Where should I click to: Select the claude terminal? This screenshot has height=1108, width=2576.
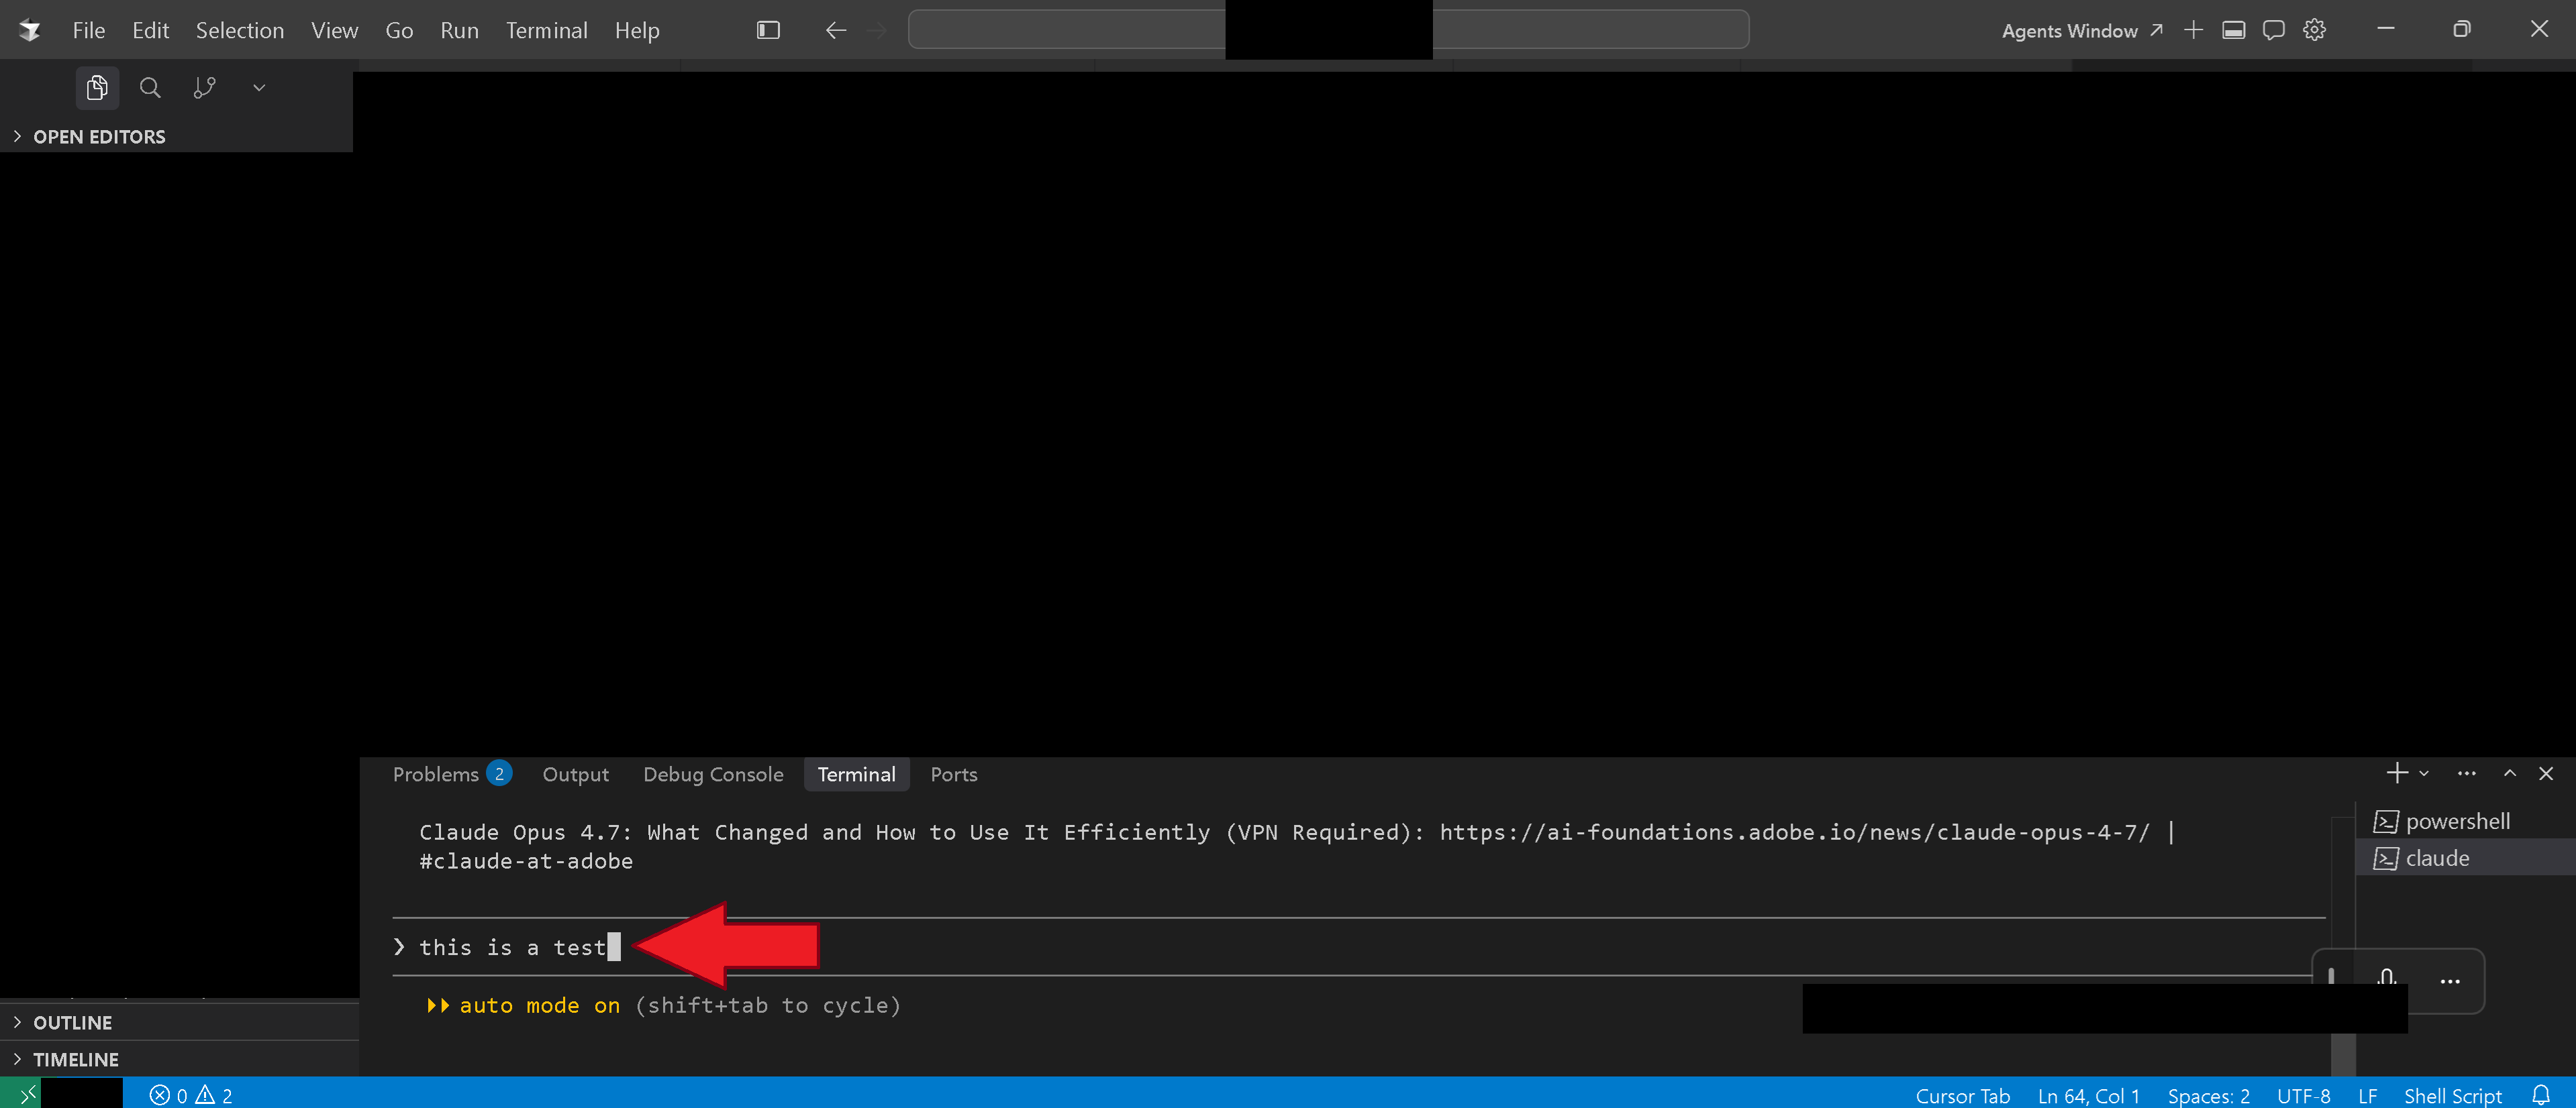(x=2465, y=858)
